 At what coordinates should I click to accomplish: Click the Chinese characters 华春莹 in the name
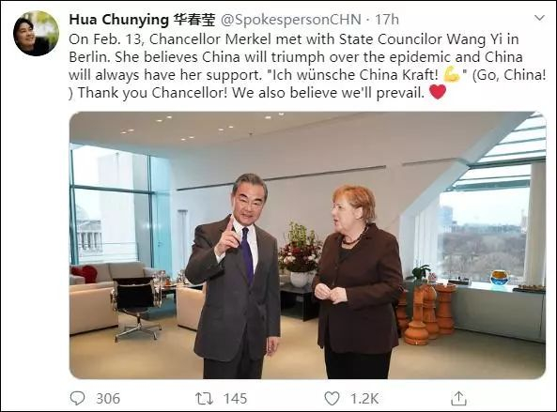(193, 20)
